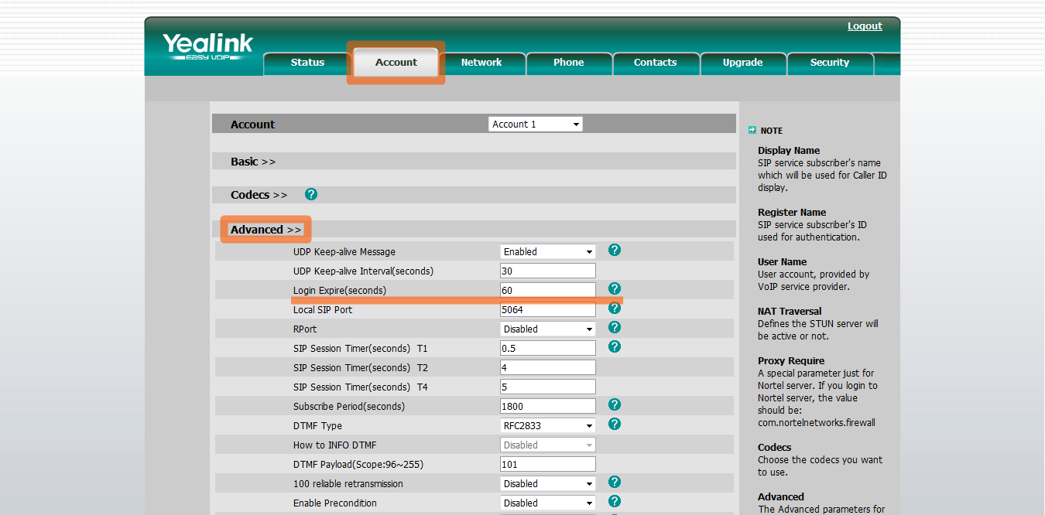Open the Account 1 selector dropdown

pos(535,124)
